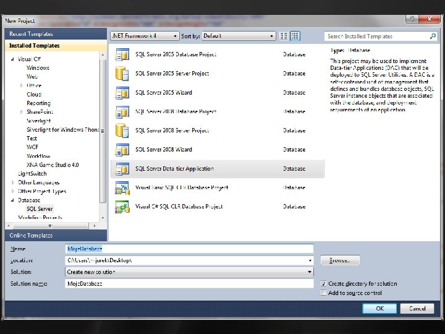445x334 pixels.
Task: Open the Solution 'Create new solution' dropdown
Action: [x=189, y=272]
